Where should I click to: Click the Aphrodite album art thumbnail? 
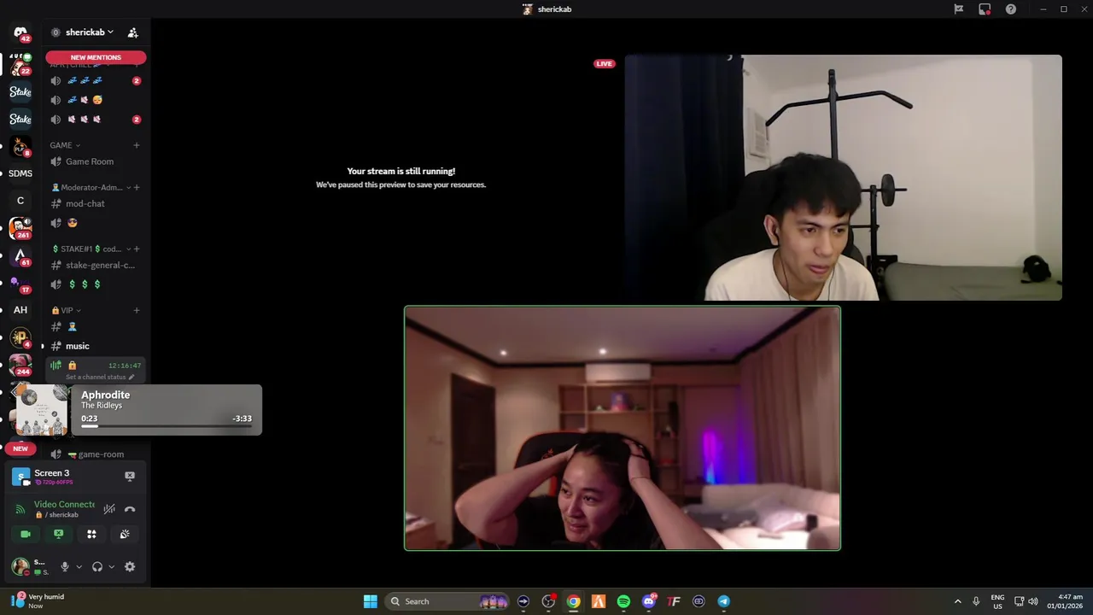42,410
